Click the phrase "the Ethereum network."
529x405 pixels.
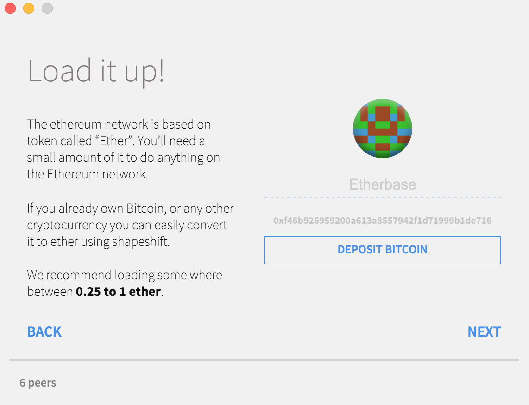(x=88, y=174)
